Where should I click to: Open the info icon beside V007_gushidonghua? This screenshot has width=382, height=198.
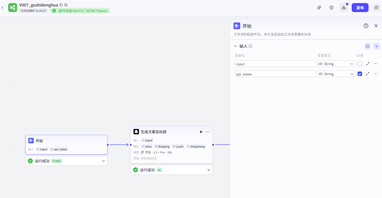click(61, 5)
